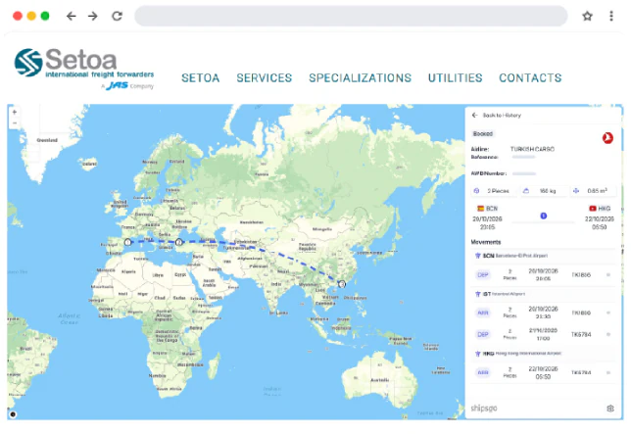This screenshot has width=631, height=434.
Task: Click the Turkish Cargo airline logo
Action: click(607, 138)
